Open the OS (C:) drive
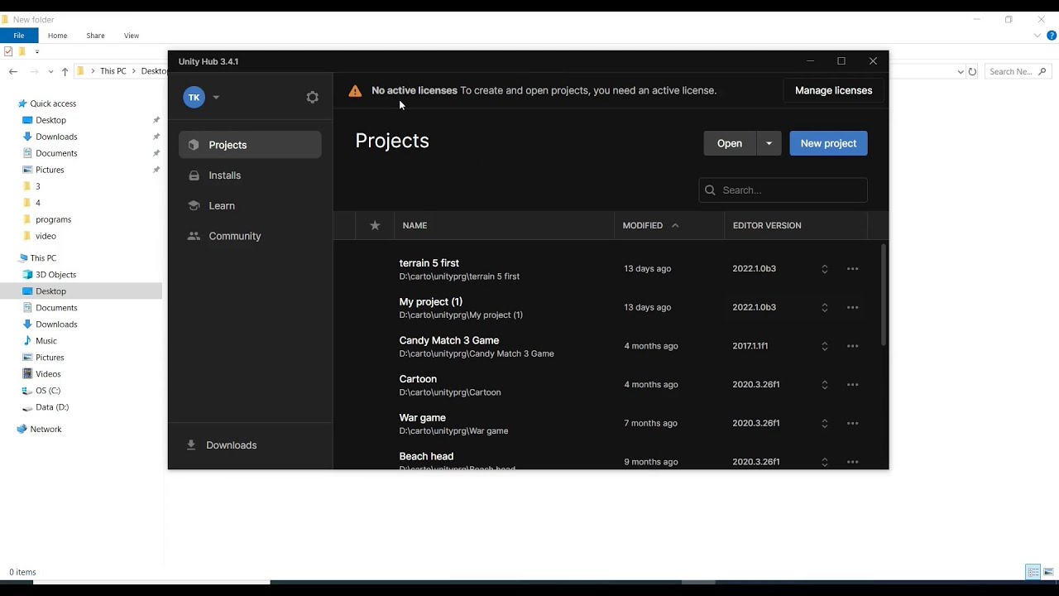The image size is (1059, 596). click(47, 391)
